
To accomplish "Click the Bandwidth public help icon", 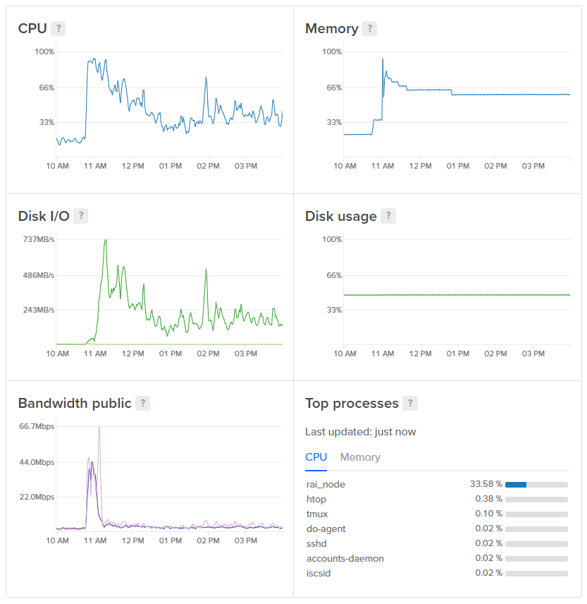I will tap(142, 404).
